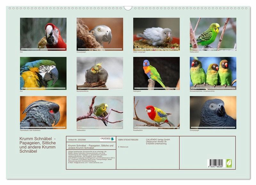
Task: Select the Sittich Jungvogel photo
Action: 156,34
